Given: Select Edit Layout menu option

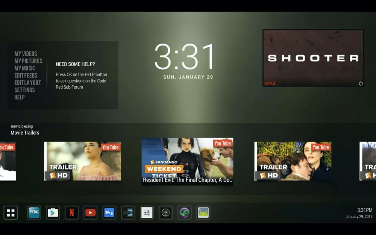Looking at the screenshot, I should coord(28,83).
